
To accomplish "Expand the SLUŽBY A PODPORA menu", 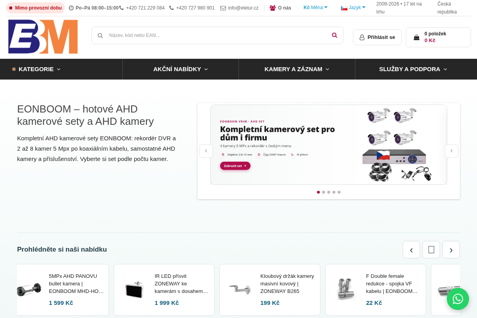I will 413,69.
